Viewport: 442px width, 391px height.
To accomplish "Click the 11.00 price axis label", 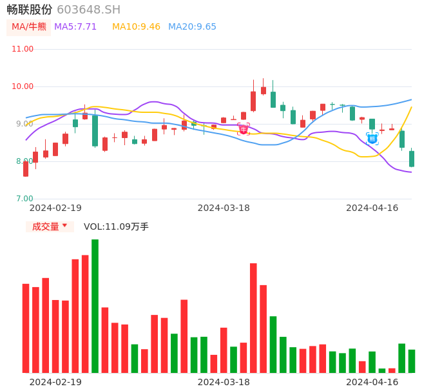I will click(x=23, y=49).
